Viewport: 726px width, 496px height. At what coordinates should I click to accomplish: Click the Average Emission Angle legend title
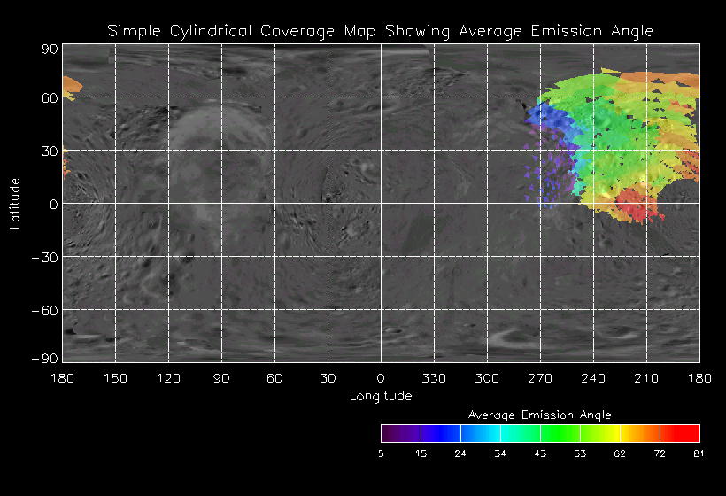pyautogui.click(x=539, y=415)
